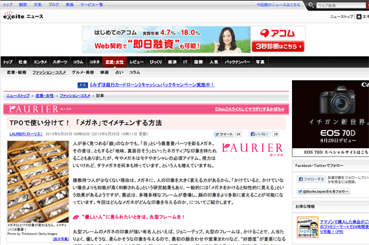Open グルメ・美容 subcategory
This screenshot has width=369, height=245.
click(83, 72)
